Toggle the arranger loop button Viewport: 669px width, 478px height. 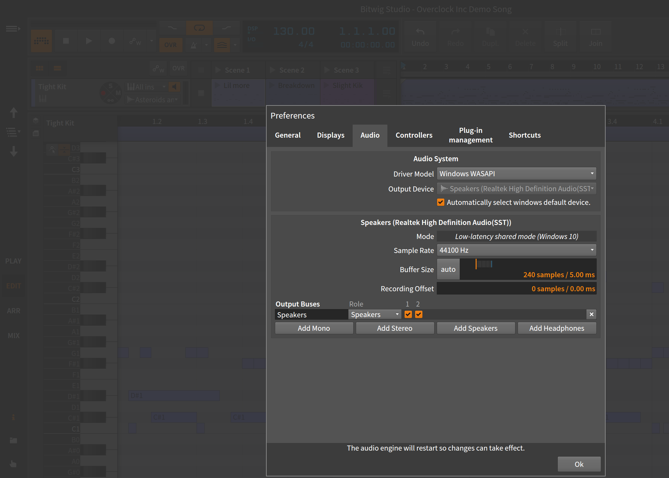click(199, 28)
